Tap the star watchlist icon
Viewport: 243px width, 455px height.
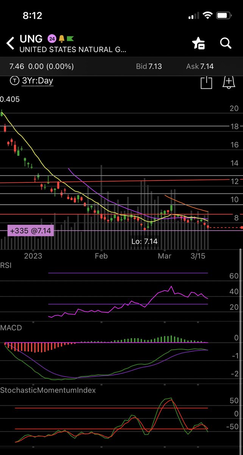[x=198, y=43]
